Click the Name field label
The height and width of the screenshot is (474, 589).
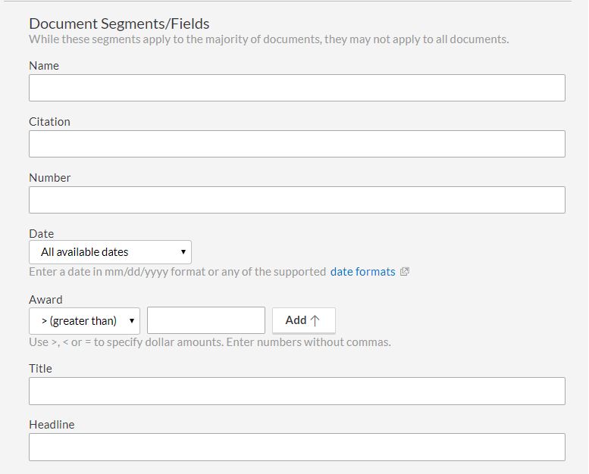coord(44,66)
